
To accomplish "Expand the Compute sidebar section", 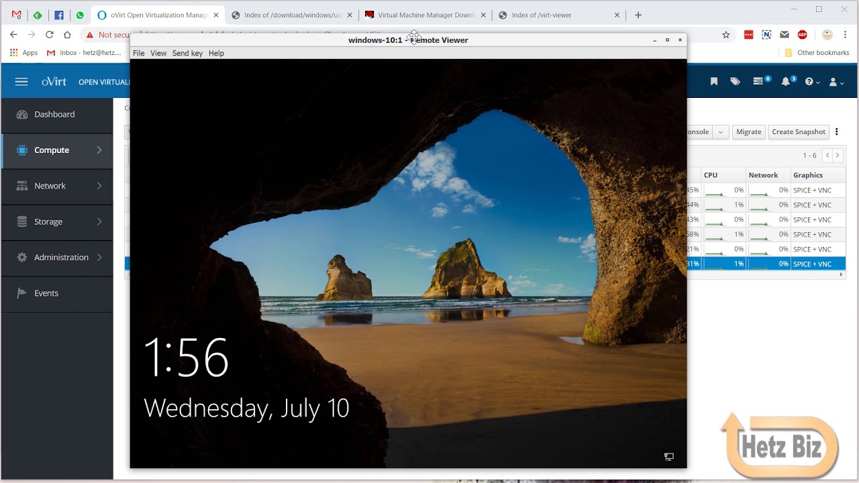I will click(57, 150).
